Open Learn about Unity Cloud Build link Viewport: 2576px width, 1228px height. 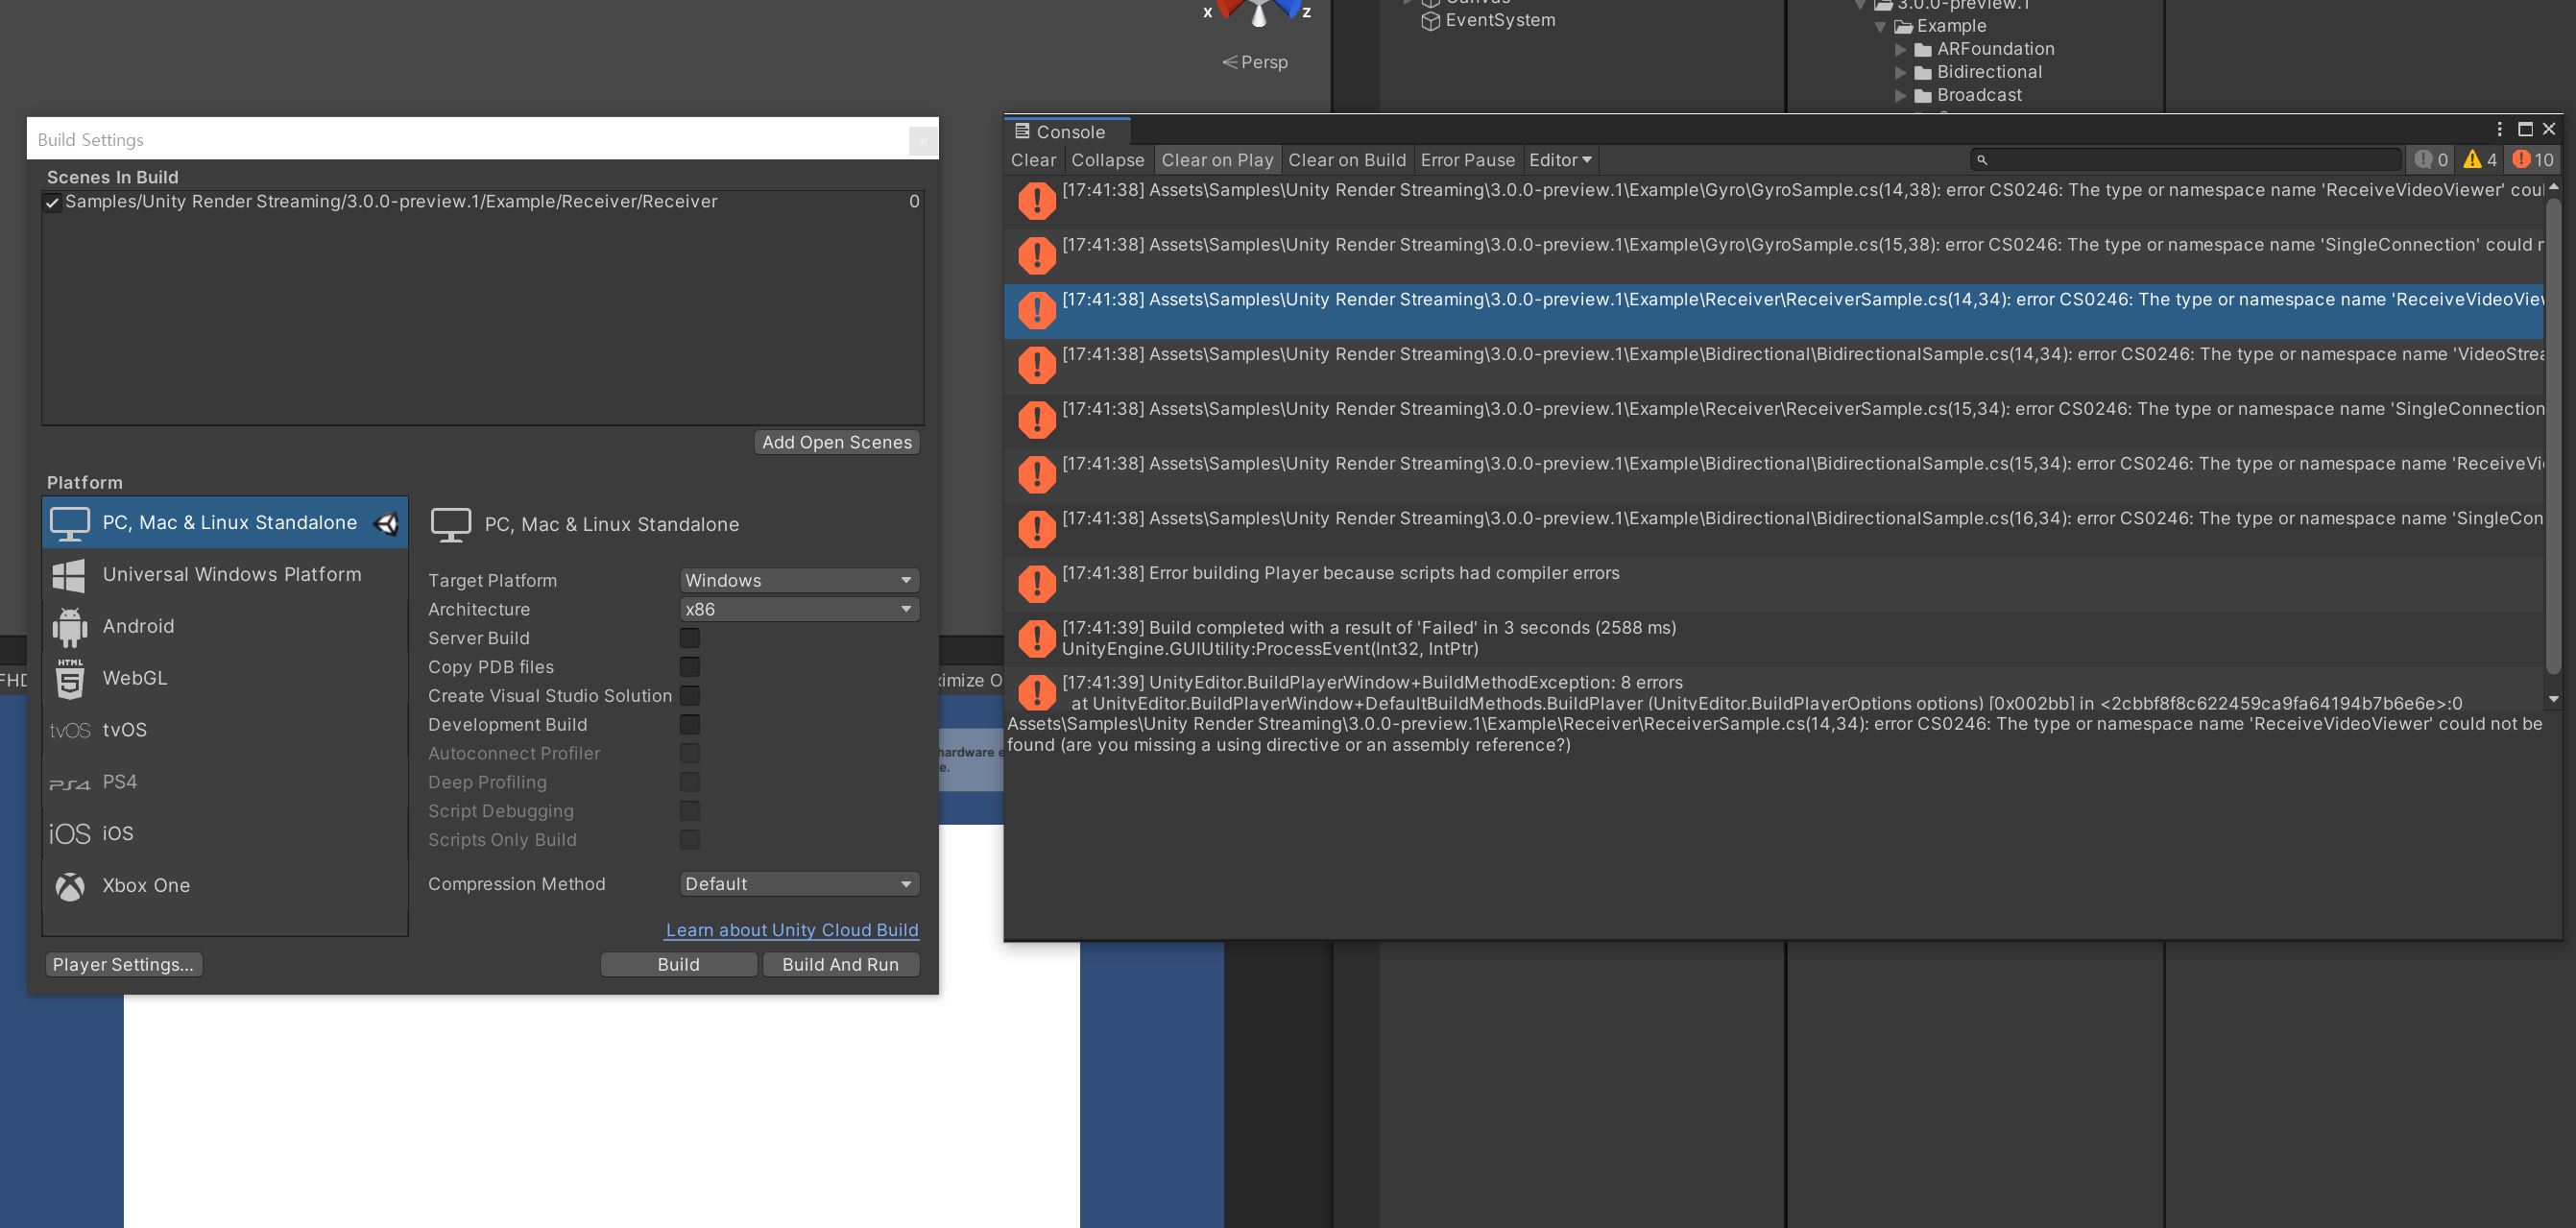[x=792, y=931]
